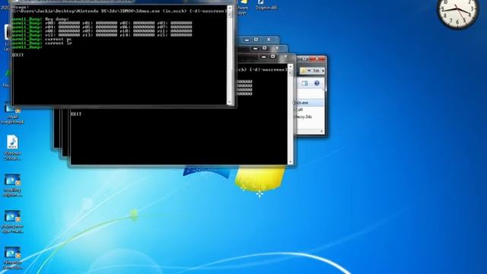Select the .3ds file in Explorer list
This screenshot has height=274, width=487.
(x=304, y=116)
